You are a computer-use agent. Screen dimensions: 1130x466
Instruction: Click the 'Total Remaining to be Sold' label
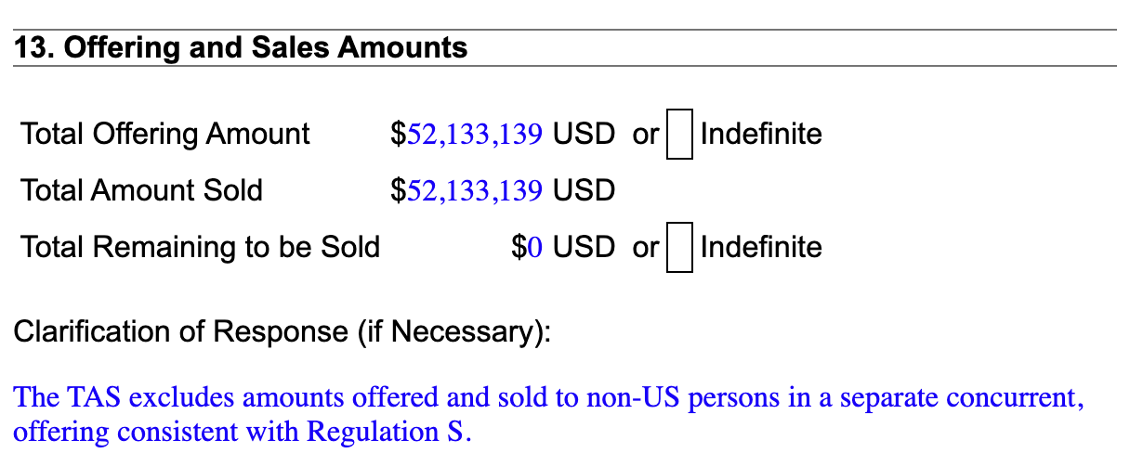pyautogui.click(x=201, y=248)
